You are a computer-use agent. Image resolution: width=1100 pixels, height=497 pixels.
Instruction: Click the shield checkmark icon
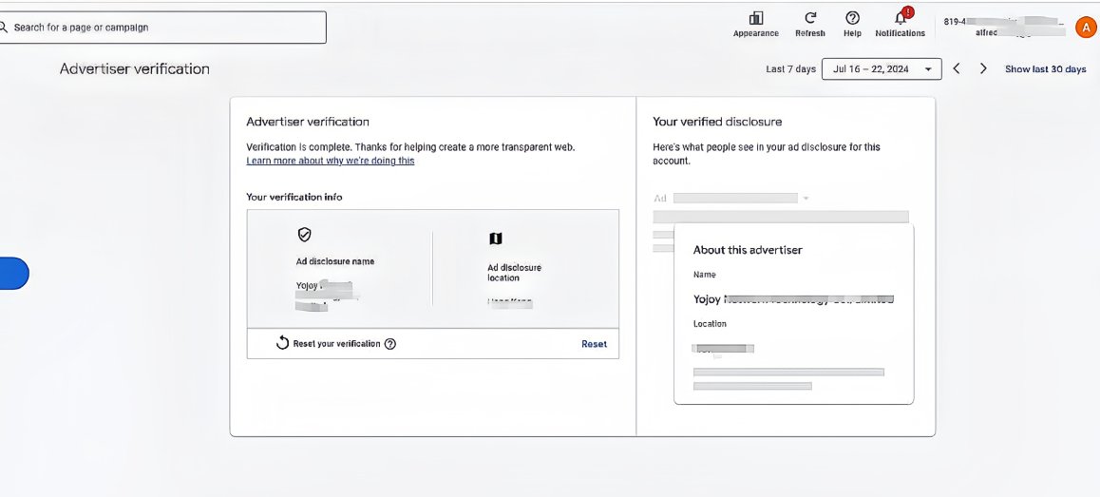coord(305,235)
